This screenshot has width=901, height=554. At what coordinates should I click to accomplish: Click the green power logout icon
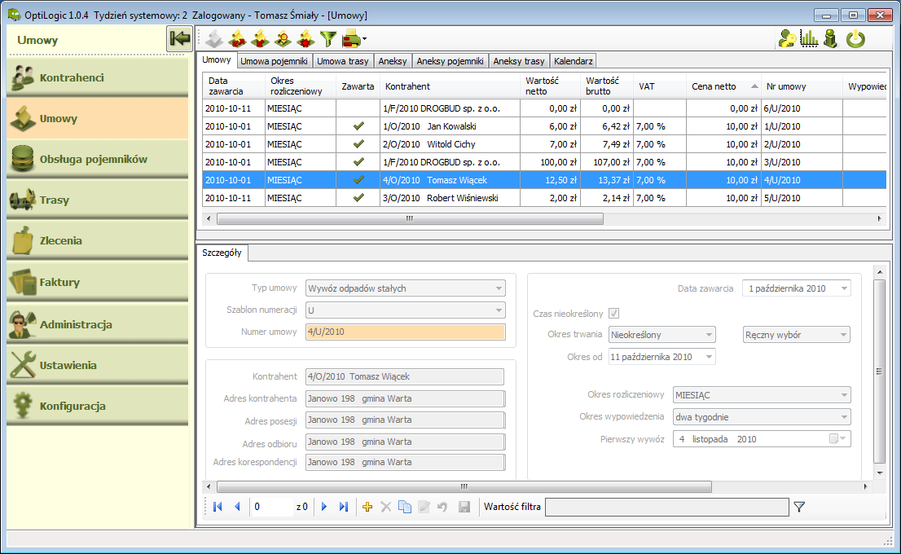tap(855, 39)
